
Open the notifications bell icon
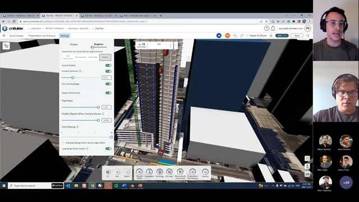(273, 29)
